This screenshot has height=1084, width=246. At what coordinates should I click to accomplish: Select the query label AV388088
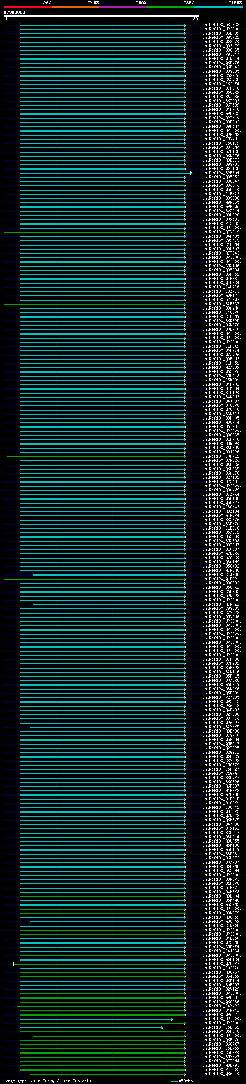pos(14,12)
